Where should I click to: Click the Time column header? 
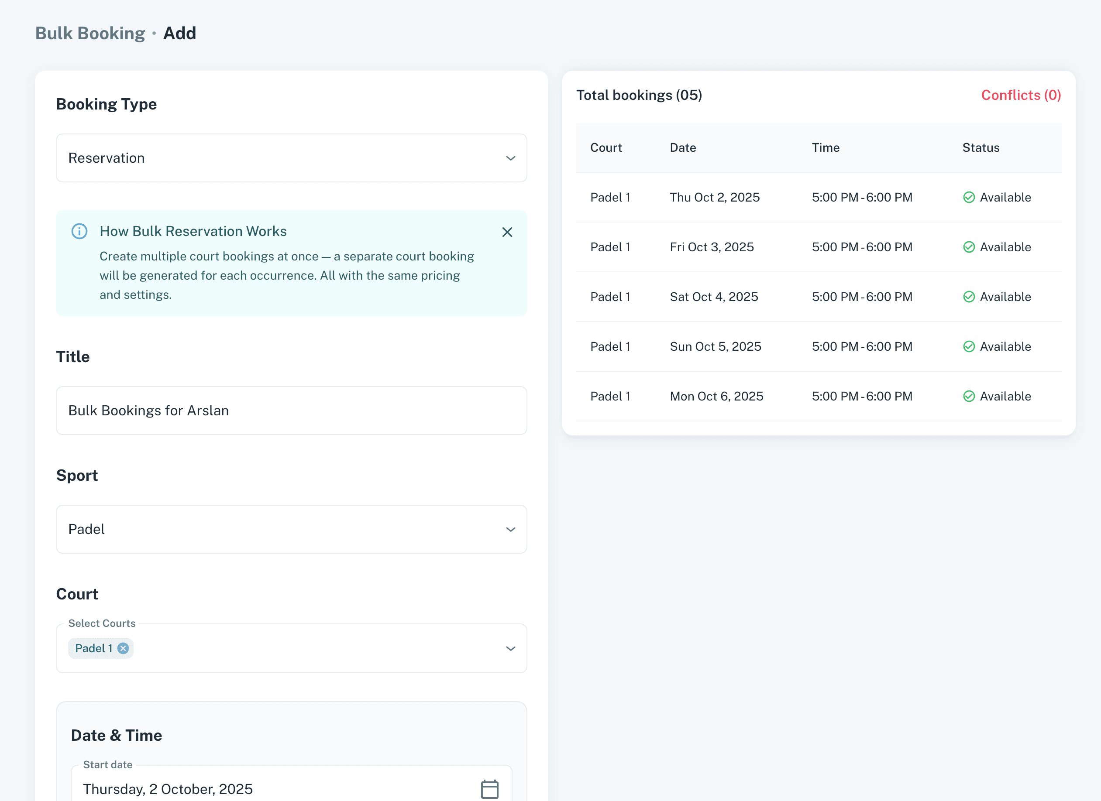825,147
